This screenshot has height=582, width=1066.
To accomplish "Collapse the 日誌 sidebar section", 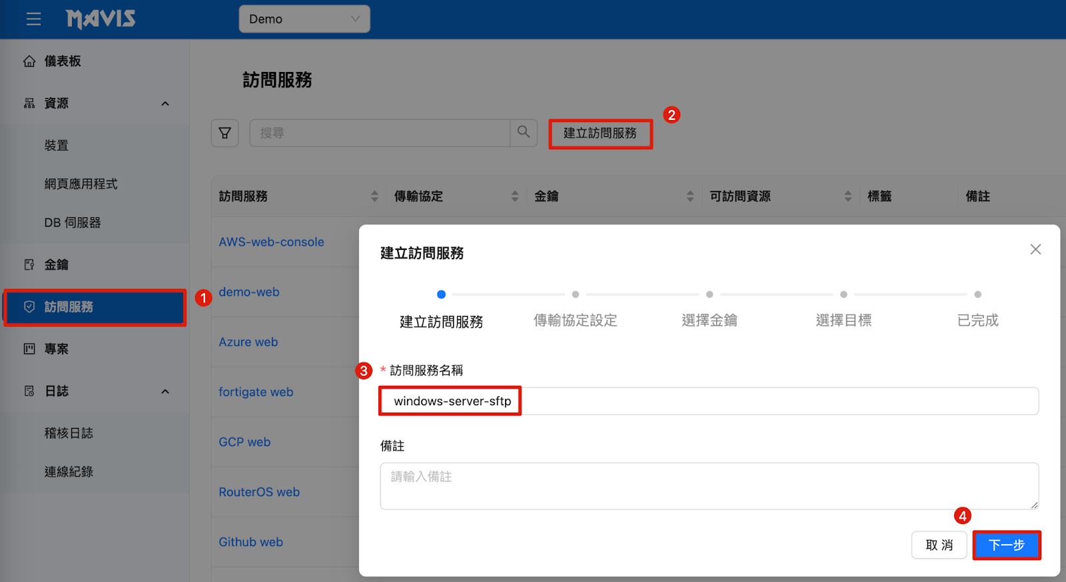I will click(x=165, y=391).
